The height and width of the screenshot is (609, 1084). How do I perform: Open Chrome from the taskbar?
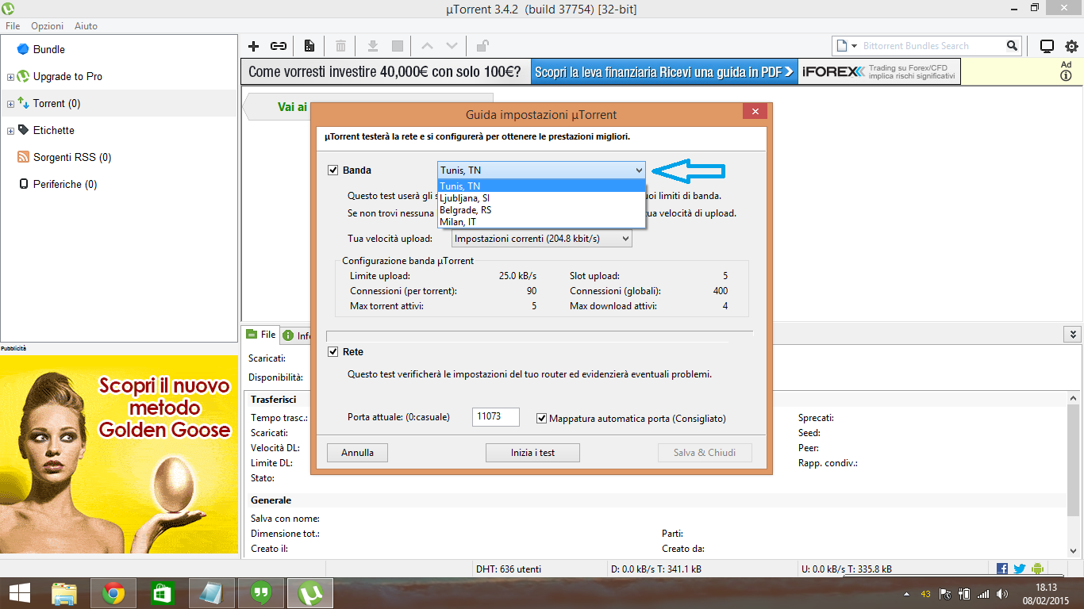pyautogui.click(x=113, y=593)
